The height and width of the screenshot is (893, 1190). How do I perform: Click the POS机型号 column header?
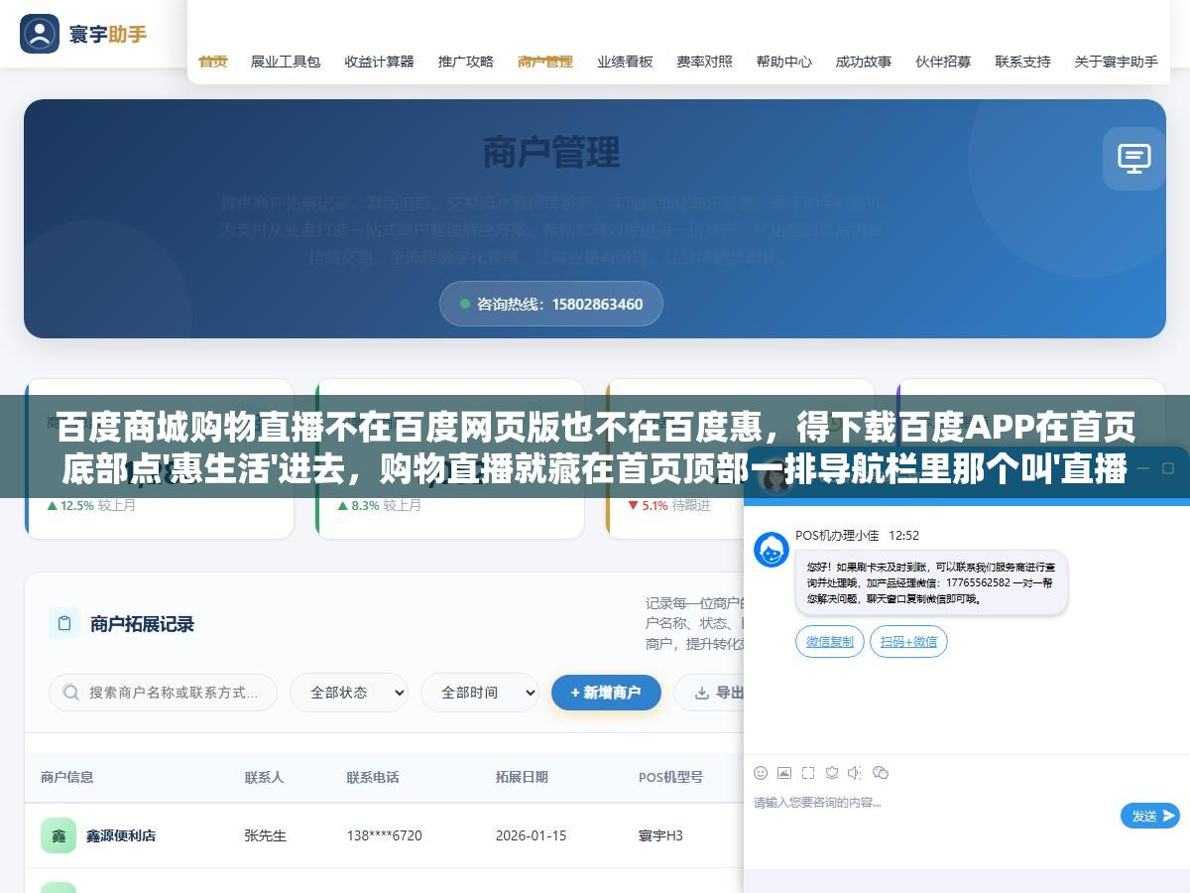670,777
